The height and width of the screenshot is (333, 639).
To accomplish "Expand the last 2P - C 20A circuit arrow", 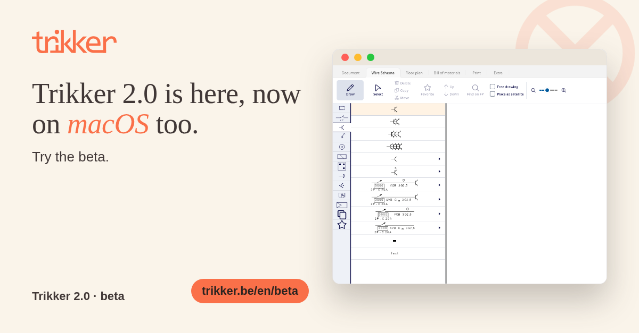I will (439, 227).
